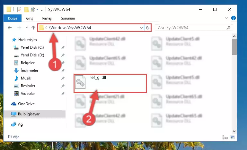The image size is (247, 150).
Task: Select Bu bilgisayar in navigation pane
Action: (34, 114)
